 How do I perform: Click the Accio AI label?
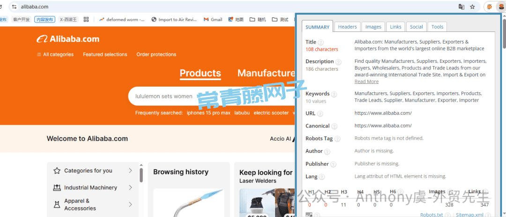[280, 139]
